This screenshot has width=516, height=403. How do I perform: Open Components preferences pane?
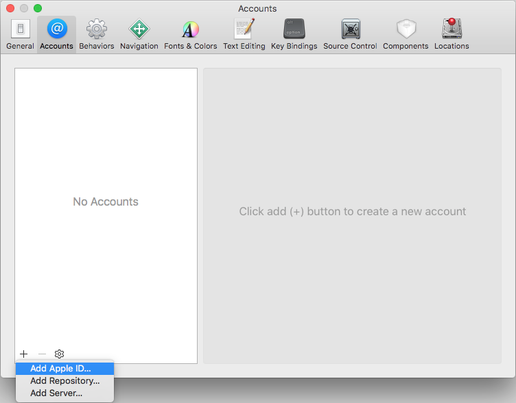(406, 34)
